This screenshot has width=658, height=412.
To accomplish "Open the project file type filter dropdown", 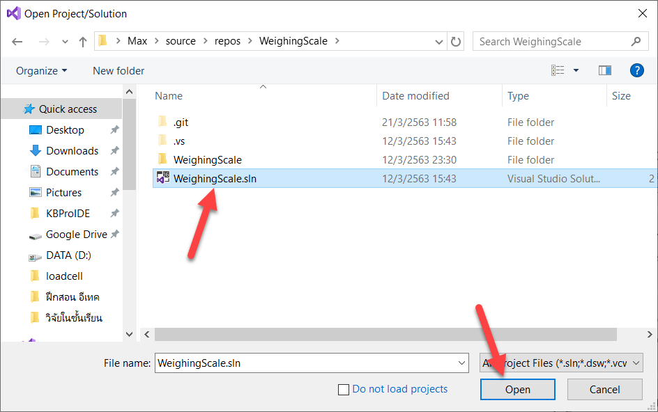I will 561,363.
